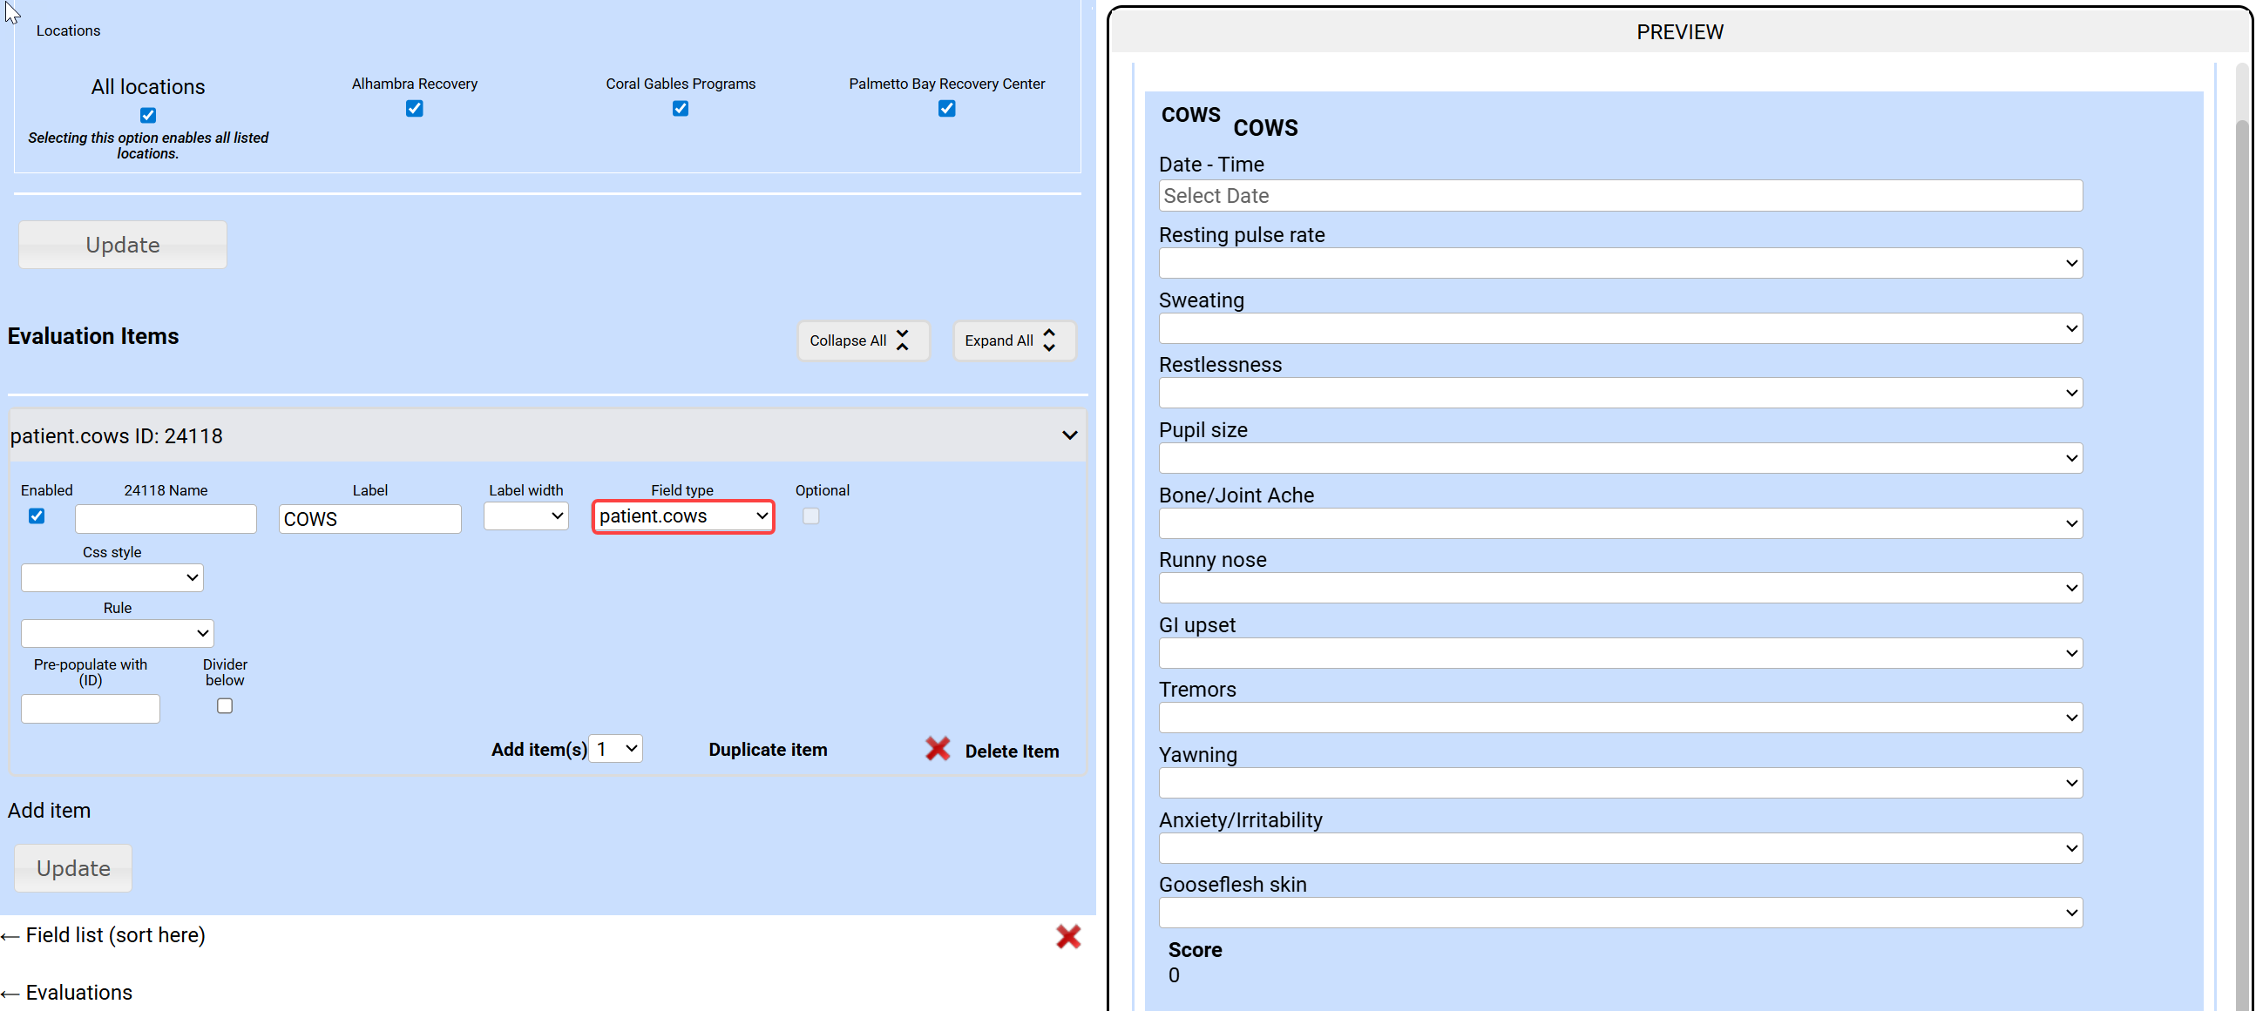This screenshot has width=2256, height=1011.
Task: Click Expand All button
Action: coord(1013,340)
